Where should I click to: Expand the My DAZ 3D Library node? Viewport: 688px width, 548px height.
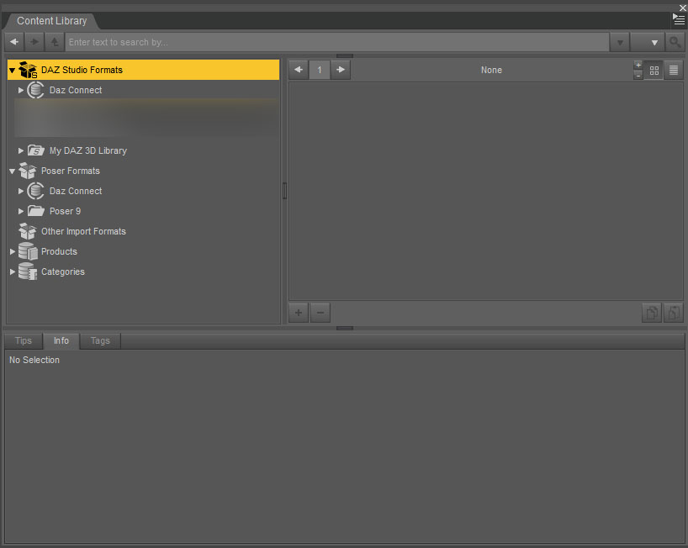pyautogui.click(x=21, y=150)
